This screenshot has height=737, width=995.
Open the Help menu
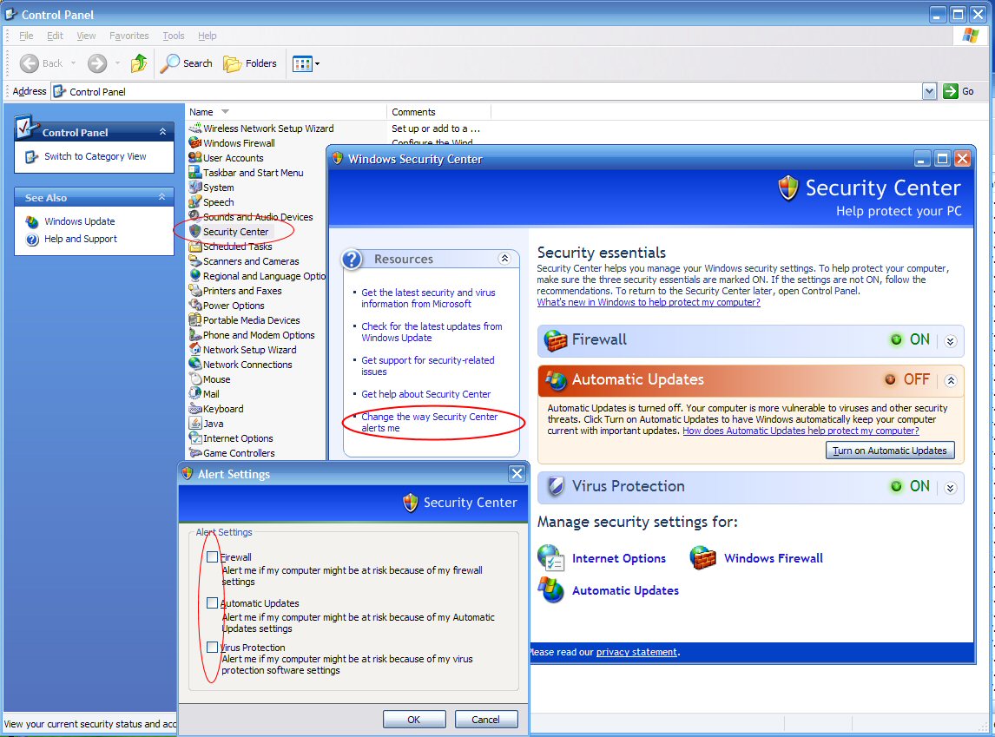click(x=207, y=36)
